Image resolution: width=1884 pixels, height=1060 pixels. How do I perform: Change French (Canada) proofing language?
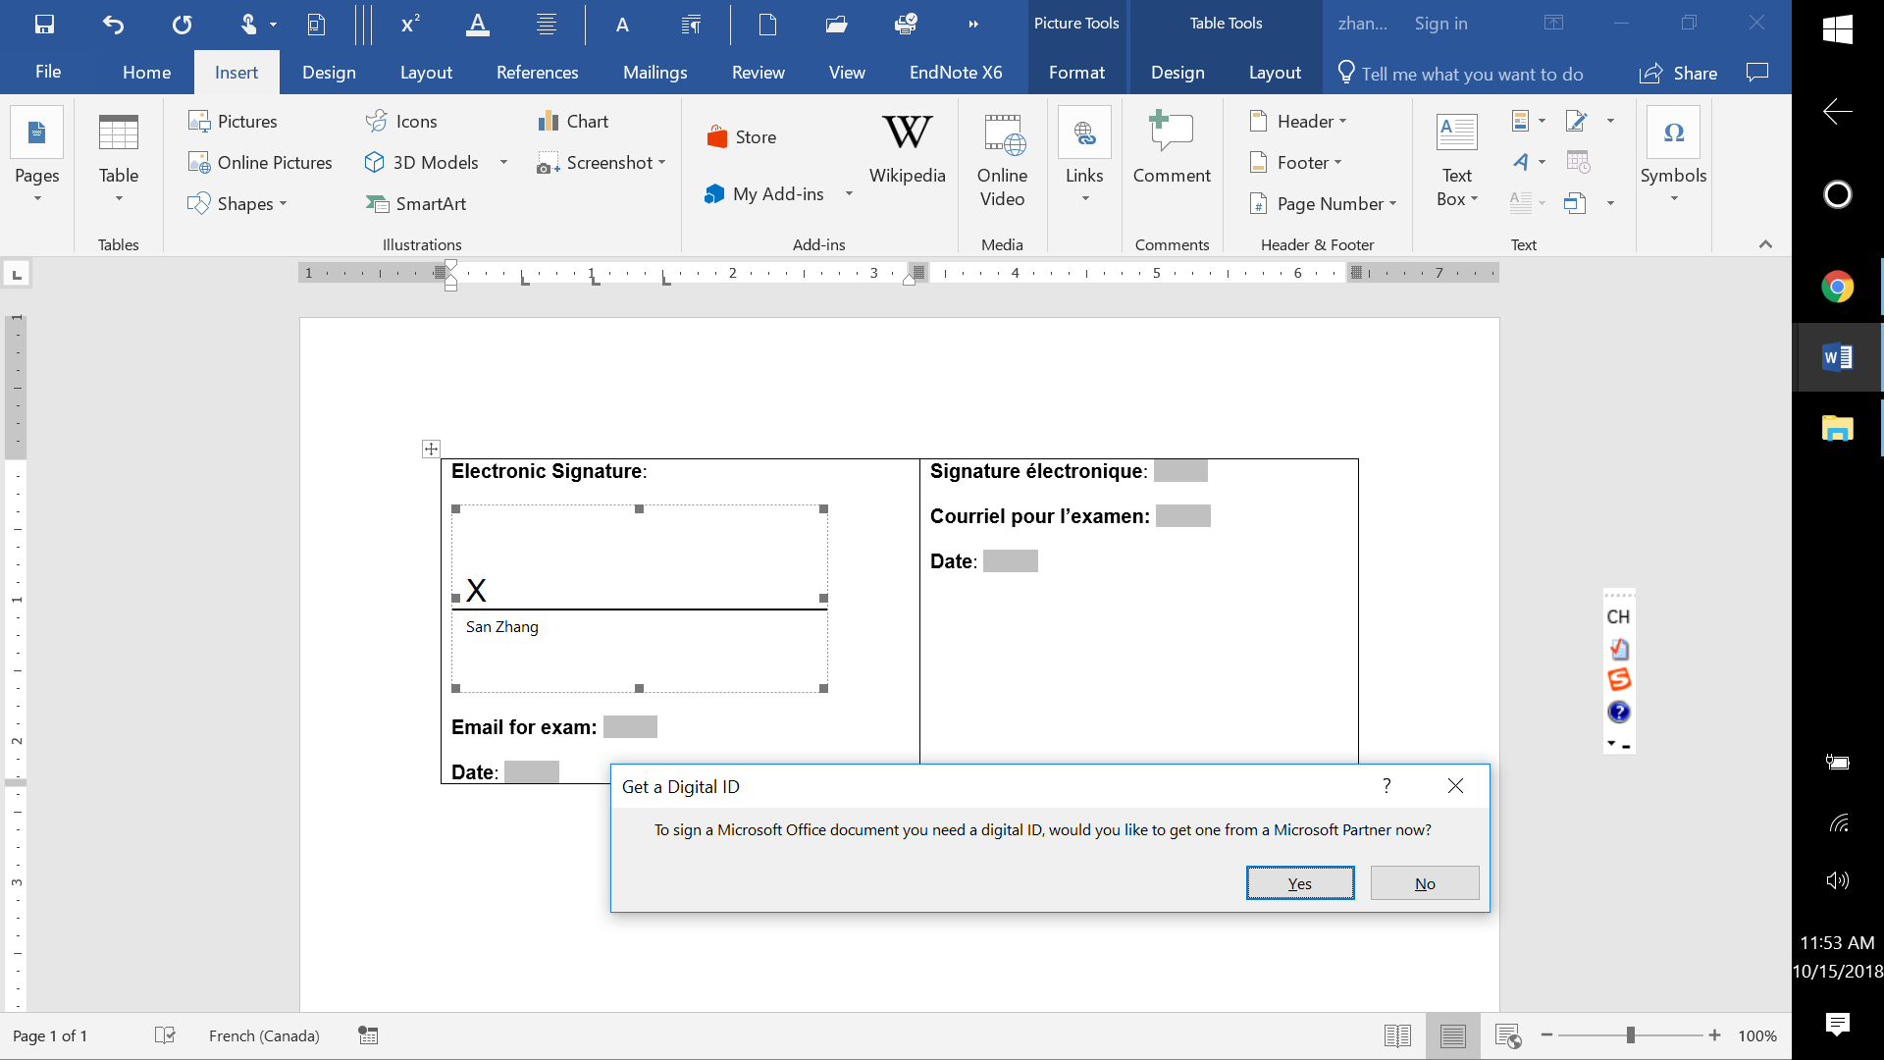[264, 1036]
